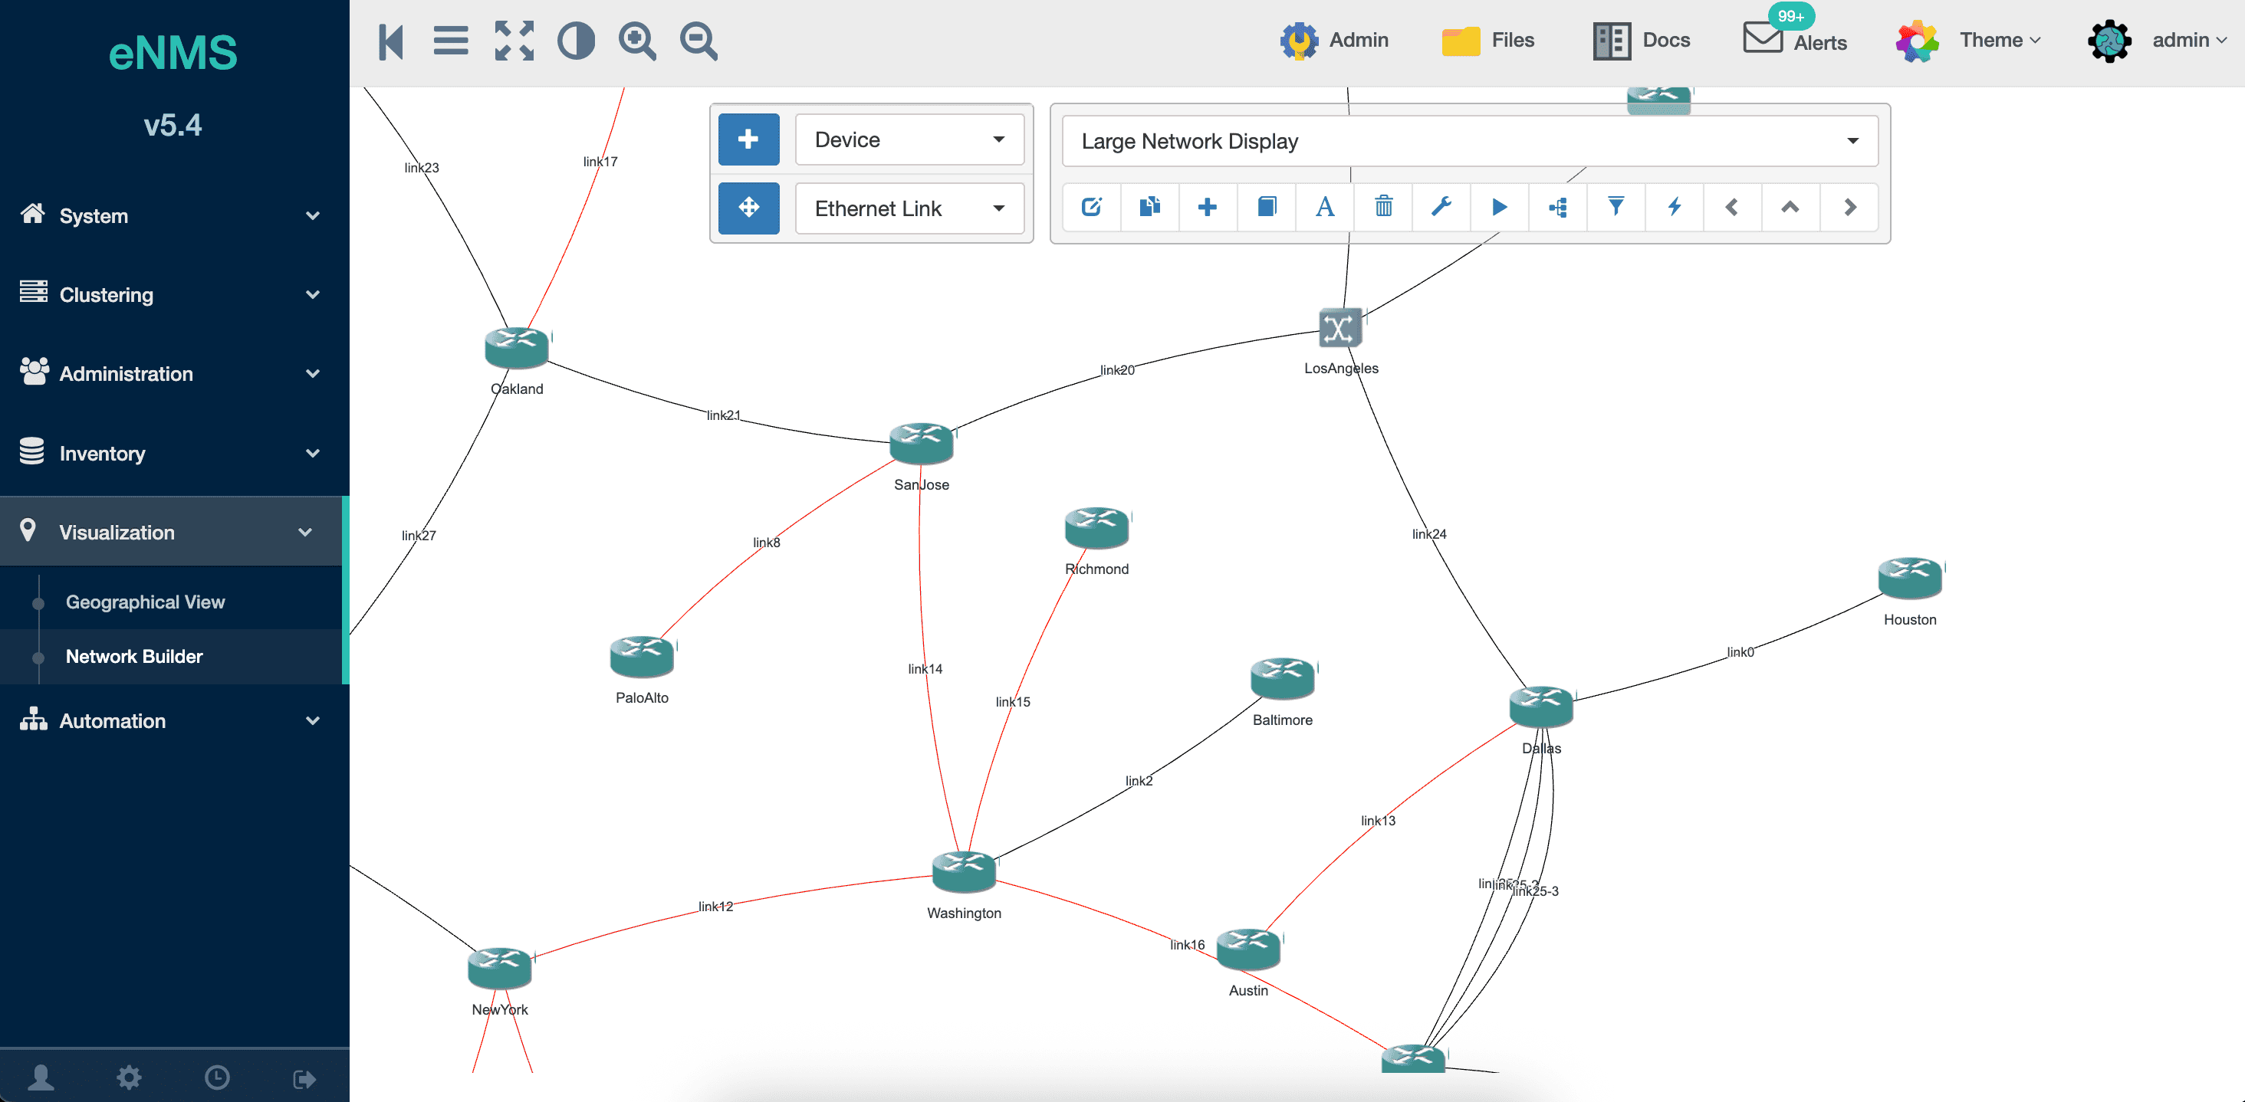Open the Theme dropdown
Image resolution: width=2245 pixels, height=1102 pixels.
click(x=1968, y=40)
